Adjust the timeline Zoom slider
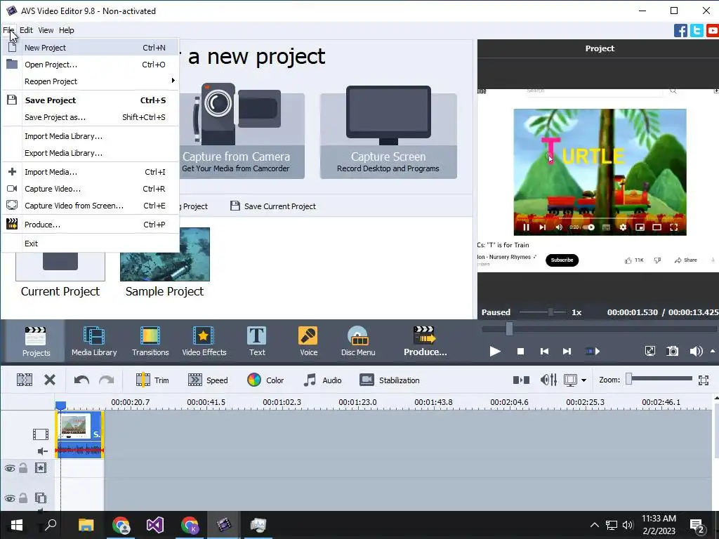Screen dimensions: 719x539 click(x=629, y=378)
